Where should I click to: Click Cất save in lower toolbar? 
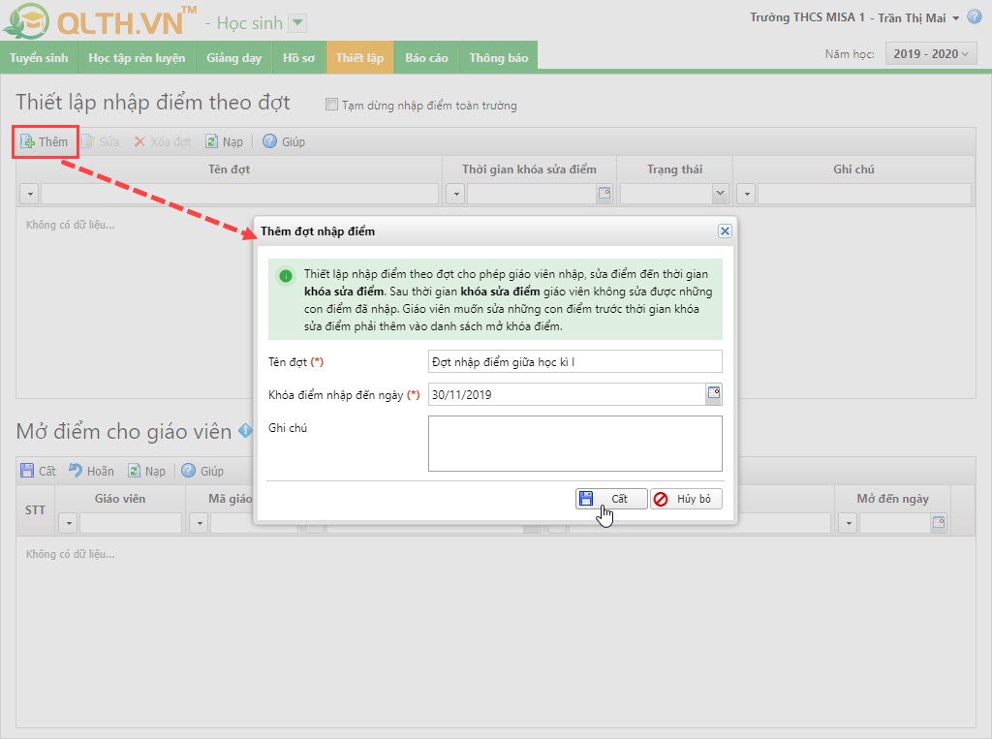(38, 471)
